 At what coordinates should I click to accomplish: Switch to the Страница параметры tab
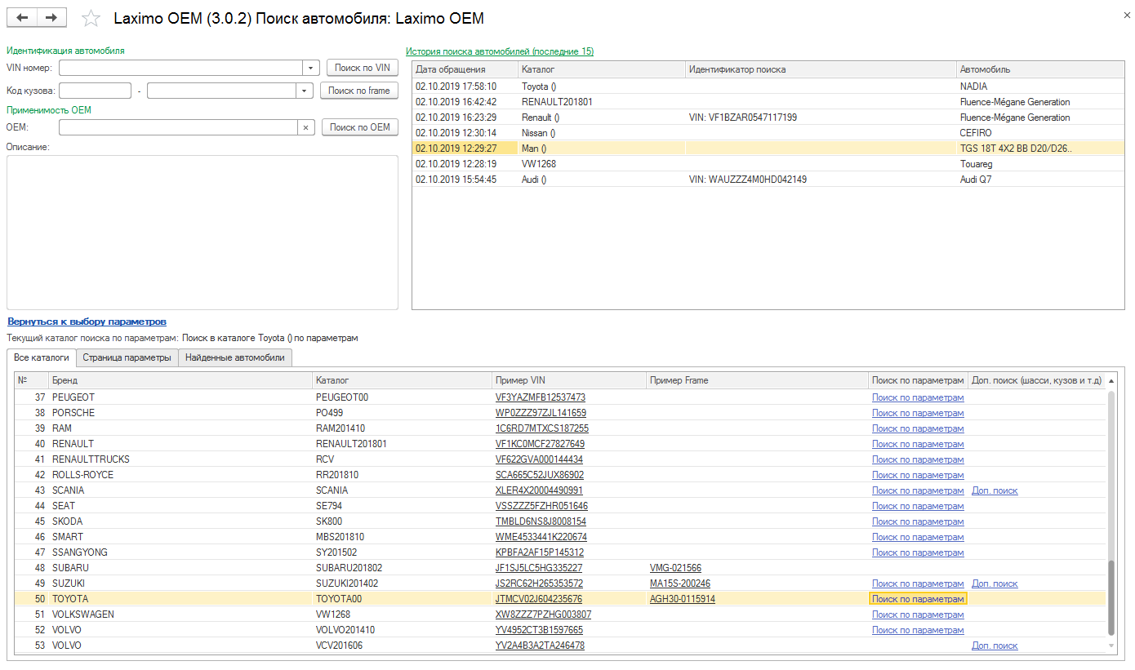[127, 357]
